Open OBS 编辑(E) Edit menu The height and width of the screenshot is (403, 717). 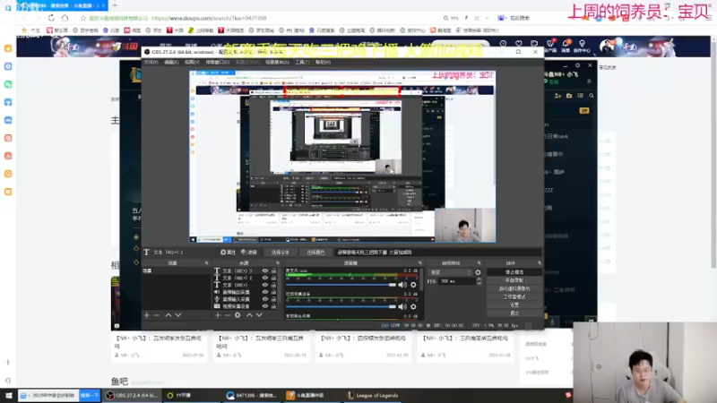tap(171, 62)
